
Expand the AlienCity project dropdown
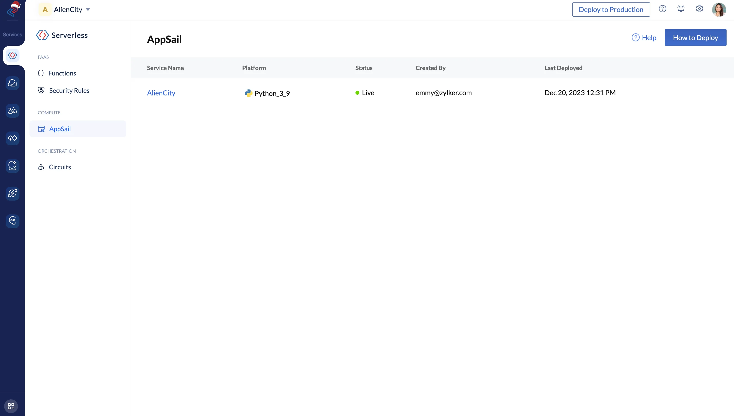(x=88, y=10)
